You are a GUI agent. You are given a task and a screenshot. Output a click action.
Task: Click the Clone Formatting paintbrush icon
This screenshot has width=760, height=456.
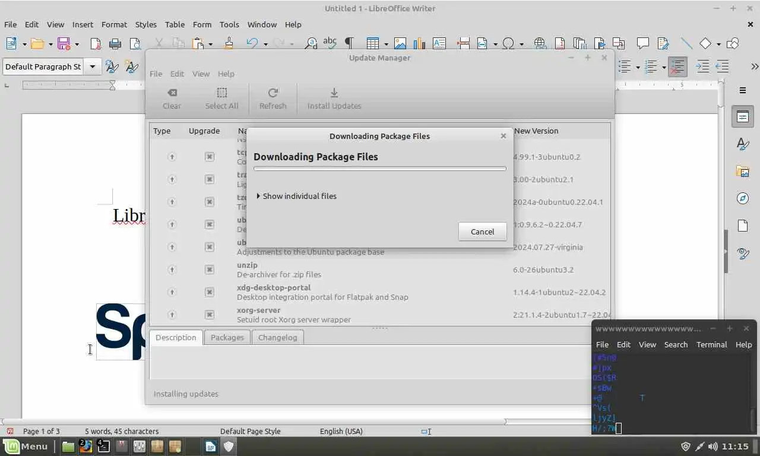(229, 43)
